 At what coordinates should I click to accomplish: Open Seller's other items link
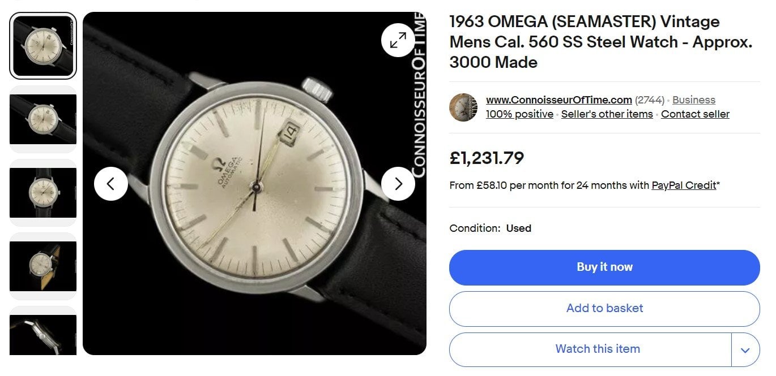point(607,114)
